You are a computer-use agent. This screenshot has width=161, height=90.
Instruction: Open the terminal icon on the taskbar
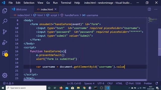tap(96, 88)
